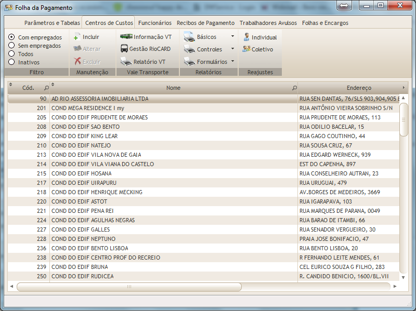Click the vertical scrollbar down arrow
Screen dimensions: 416x311
404,277
